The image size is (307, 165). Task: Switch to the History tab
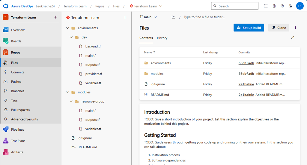[x=162, y=38]
